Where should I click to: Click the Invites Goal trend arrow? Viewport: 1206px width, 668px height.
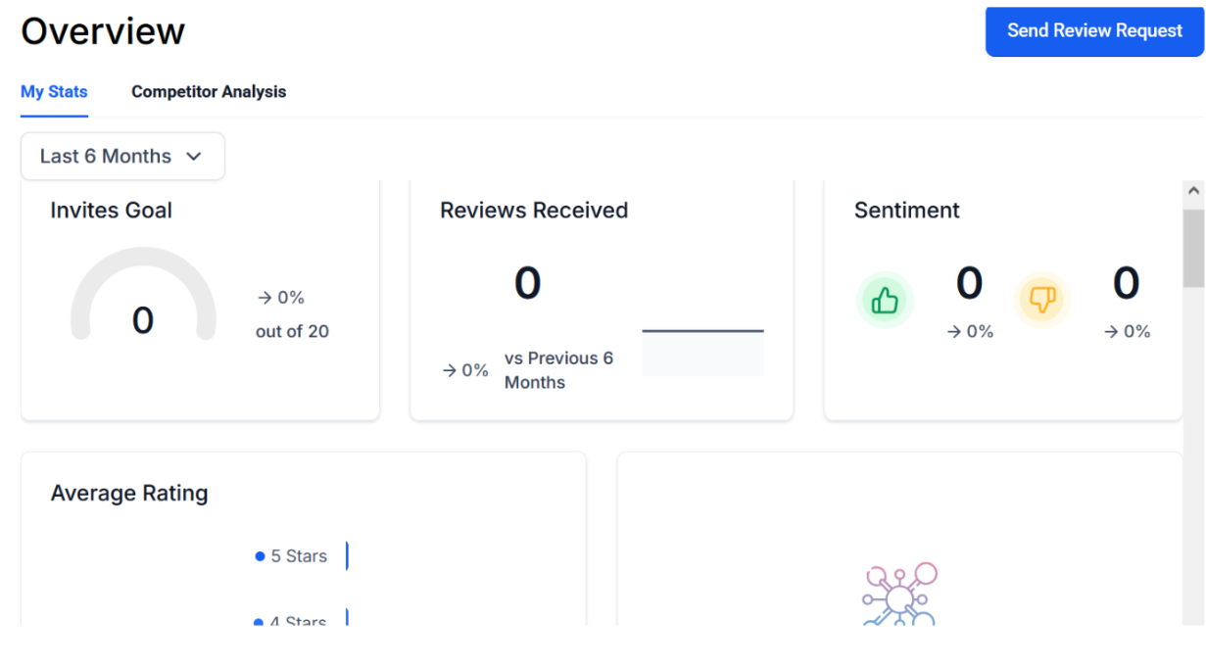[265, 298]
